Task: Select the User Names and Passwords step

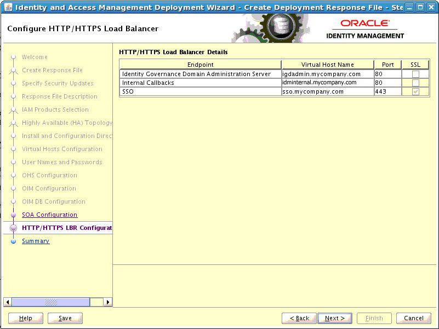Action: coord(62,162)
